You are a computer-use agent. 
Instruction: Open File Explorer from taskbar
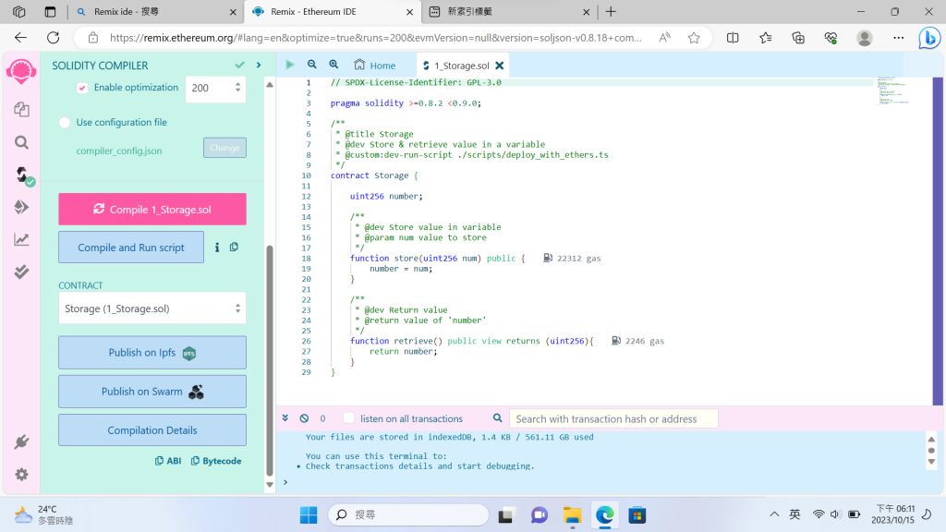pyautogui.click(x=572, y=515)
